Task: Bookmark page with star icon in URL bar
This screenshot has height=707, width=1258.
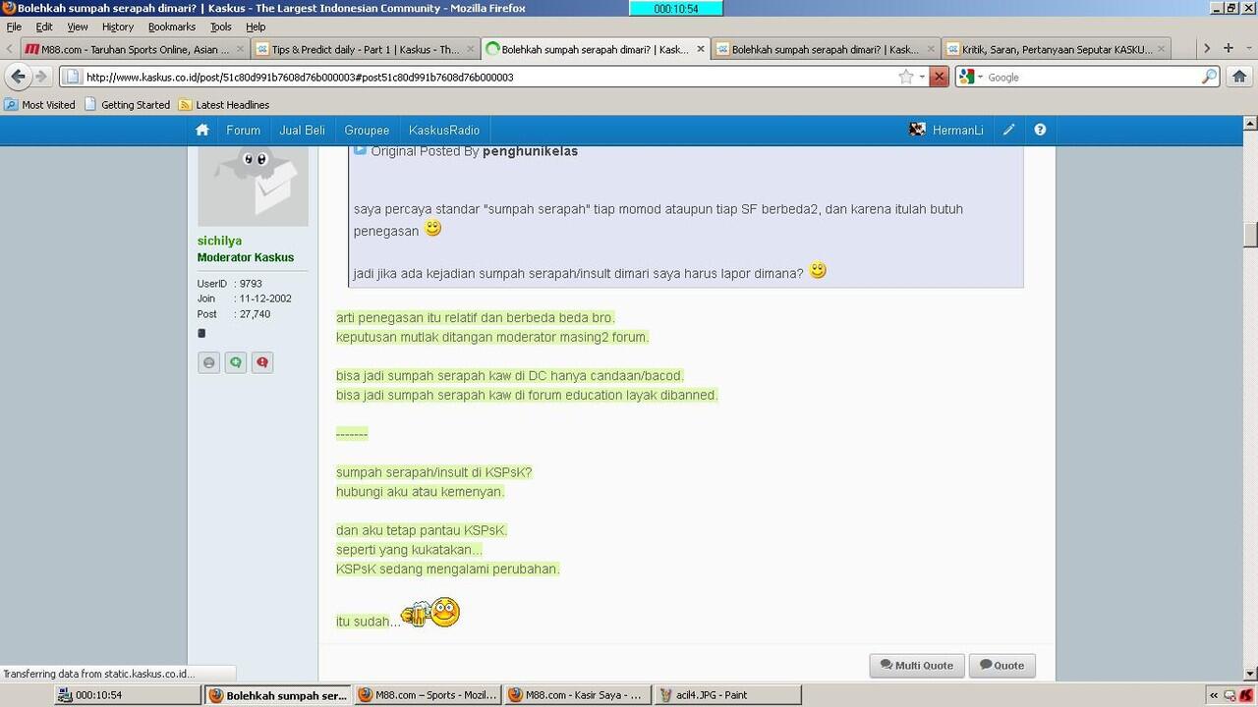Action: click(906, 77)
